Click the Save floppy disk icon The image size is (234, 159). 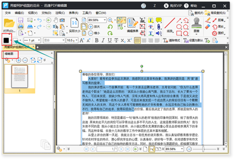pos(21,20)
